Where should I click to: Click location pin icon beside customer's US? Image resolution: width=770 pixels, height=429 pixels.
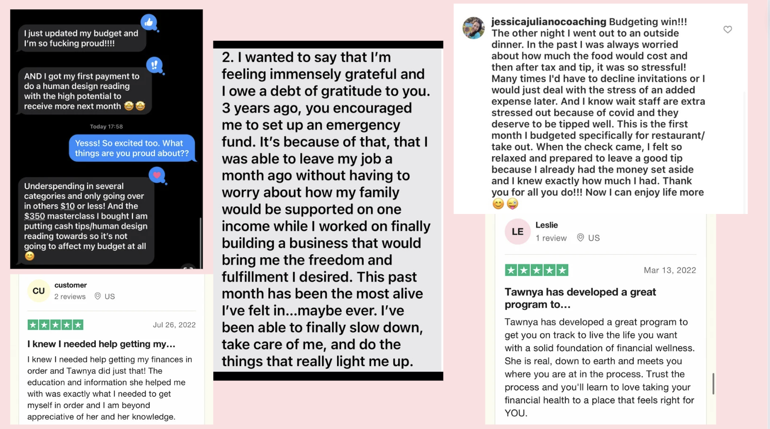(x=97, y=296)
